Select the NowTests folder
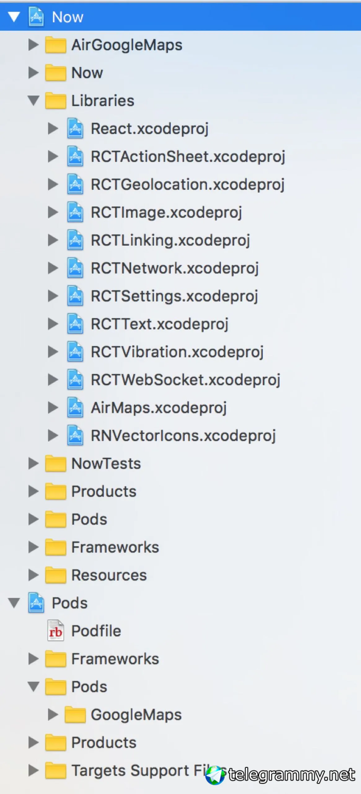 106,463
